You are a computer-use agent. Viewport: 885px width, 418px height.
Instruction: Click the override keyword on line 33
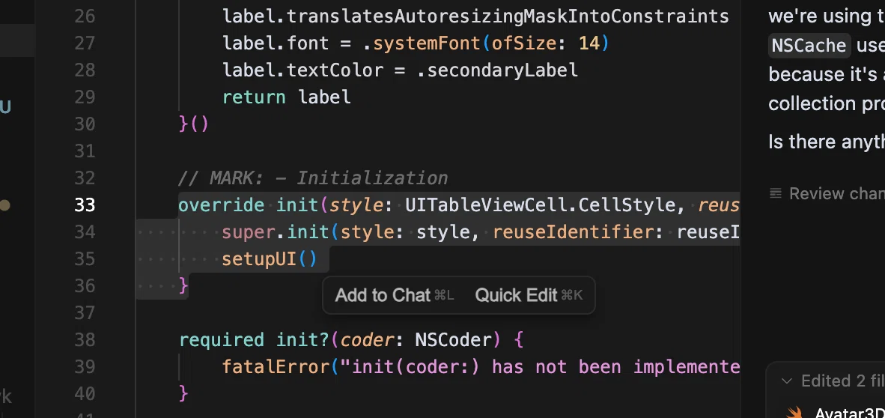[x=222, y=205]
